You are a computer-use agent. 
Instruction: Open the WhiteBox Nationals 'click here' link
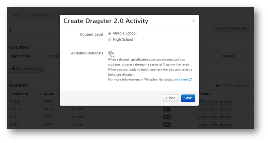[181, 80]
